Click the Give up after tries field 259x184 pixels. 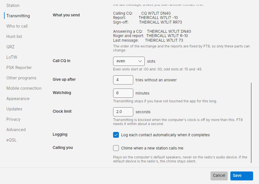123,80
